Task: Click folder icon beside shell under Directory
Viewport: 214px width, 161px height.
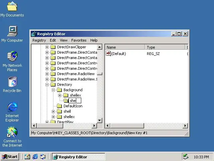Action: pyautogui.click(x=60, y=111)
